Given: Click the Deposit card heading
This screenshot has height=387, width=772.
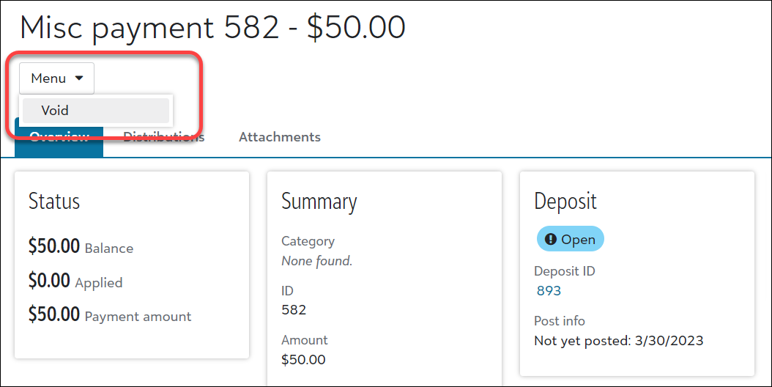Looking at the screenshot, I should (x=565, y=202).
